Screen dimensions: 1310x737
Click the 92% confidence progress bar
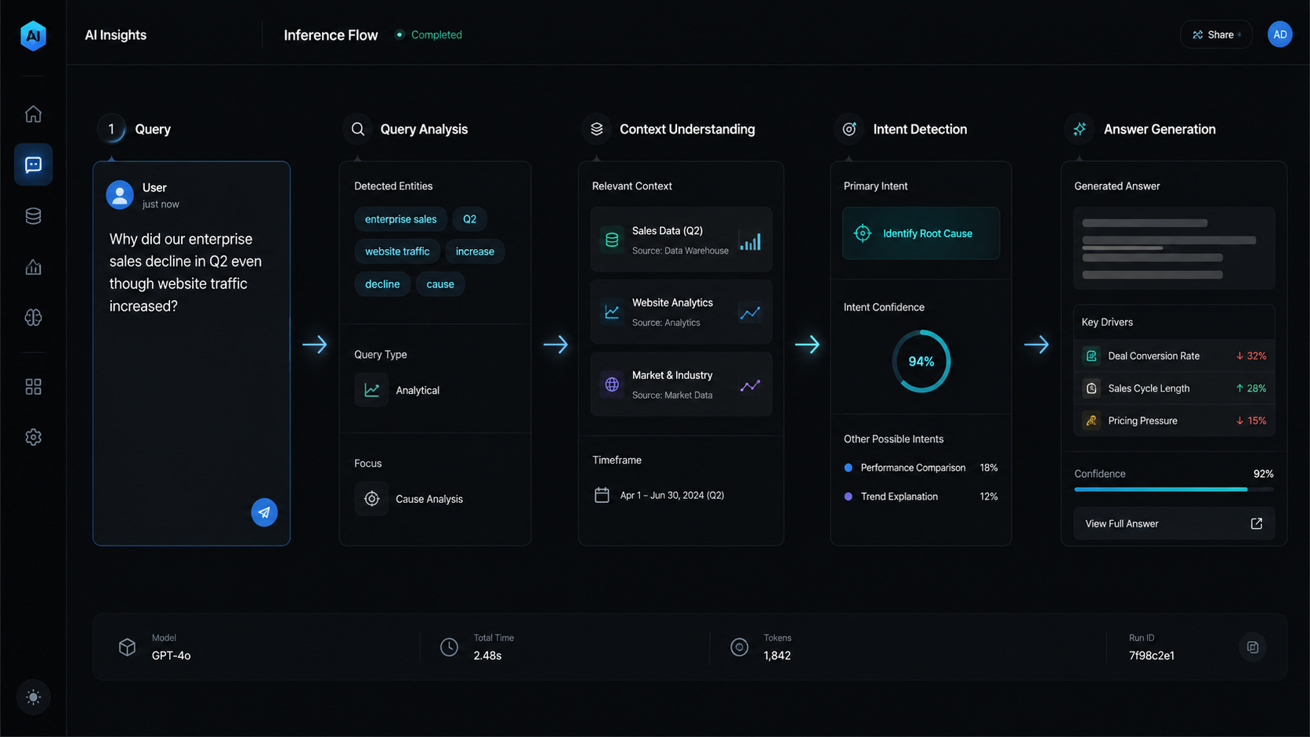(1174, 489)
